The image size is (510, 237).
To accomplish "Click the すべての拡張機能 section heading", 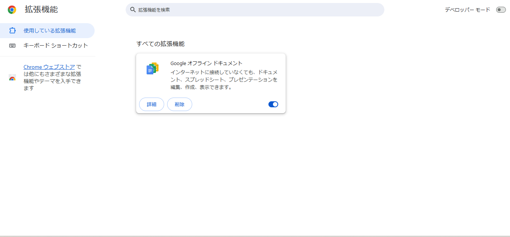I will (160, 44).
